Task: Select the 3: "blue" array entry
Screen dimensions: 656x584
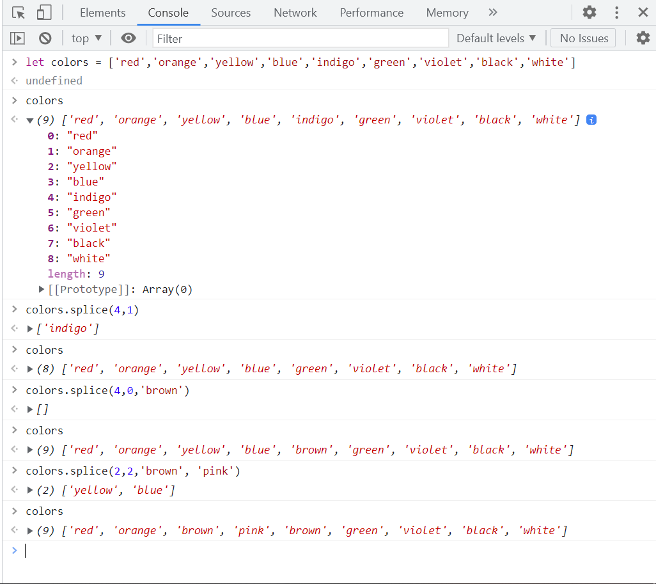Action: 75,182
